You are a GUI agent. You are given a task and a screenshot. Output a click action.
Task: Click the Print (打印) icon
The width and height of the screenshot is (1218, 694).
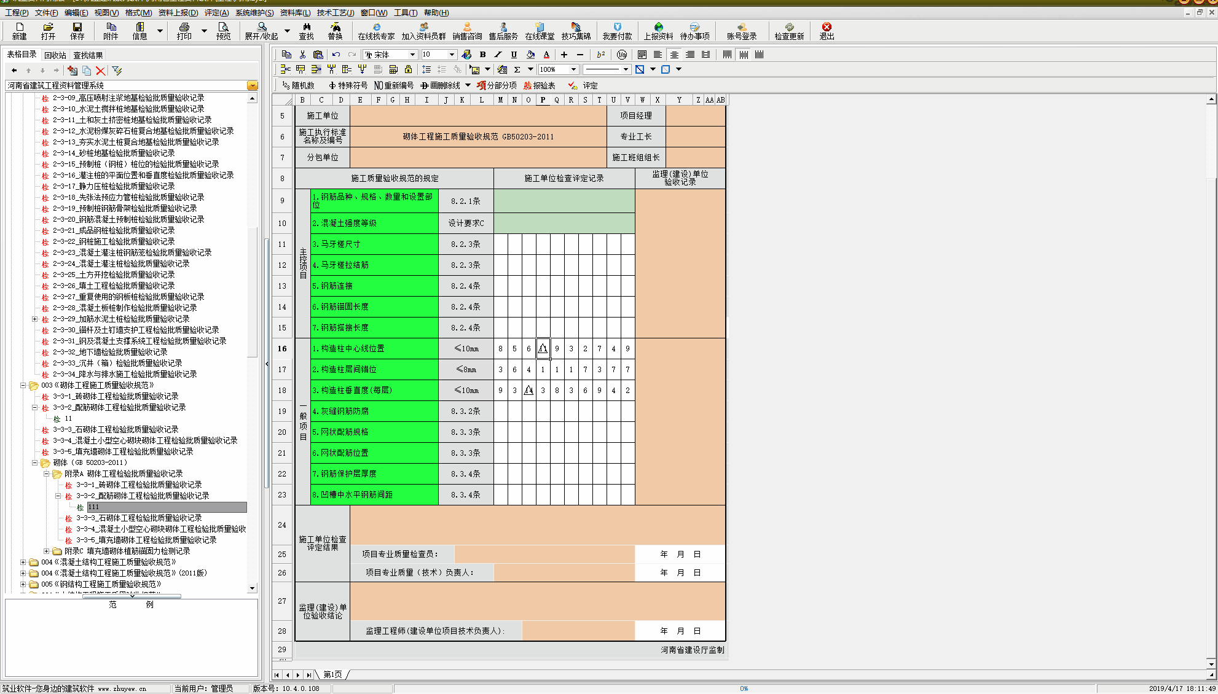tap(184, 31)
